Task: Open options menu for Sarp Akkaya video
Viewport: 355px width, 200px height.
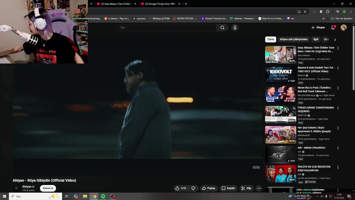Action: point(338,48)
